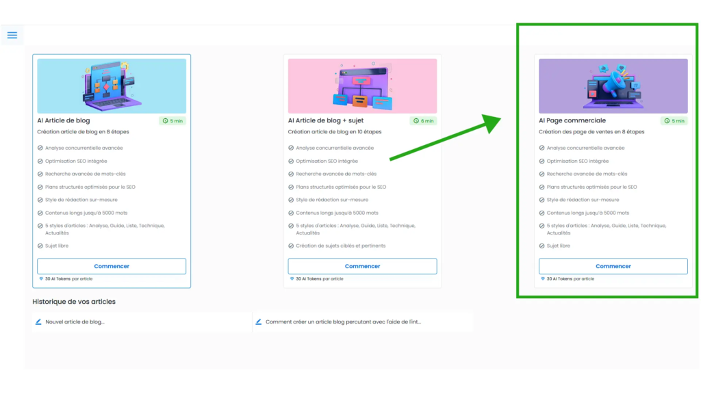The height and width of the screenshot is (394, 701).
Task: Click the check icon beside 'Création de sujets ciblés'
Action: 291,246
